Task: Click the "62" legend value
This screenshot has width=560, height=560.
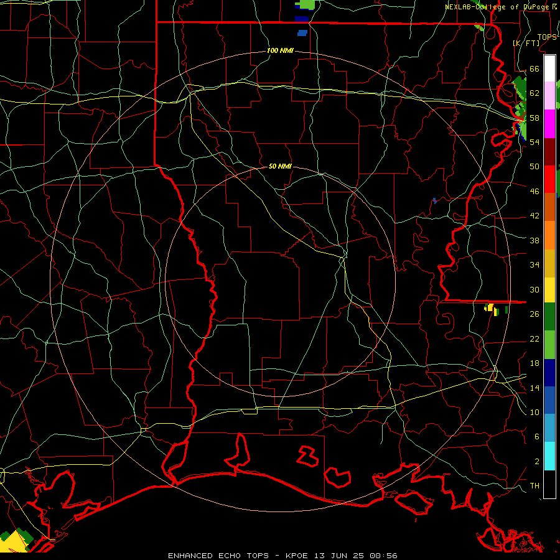Action: coord(534,93)
